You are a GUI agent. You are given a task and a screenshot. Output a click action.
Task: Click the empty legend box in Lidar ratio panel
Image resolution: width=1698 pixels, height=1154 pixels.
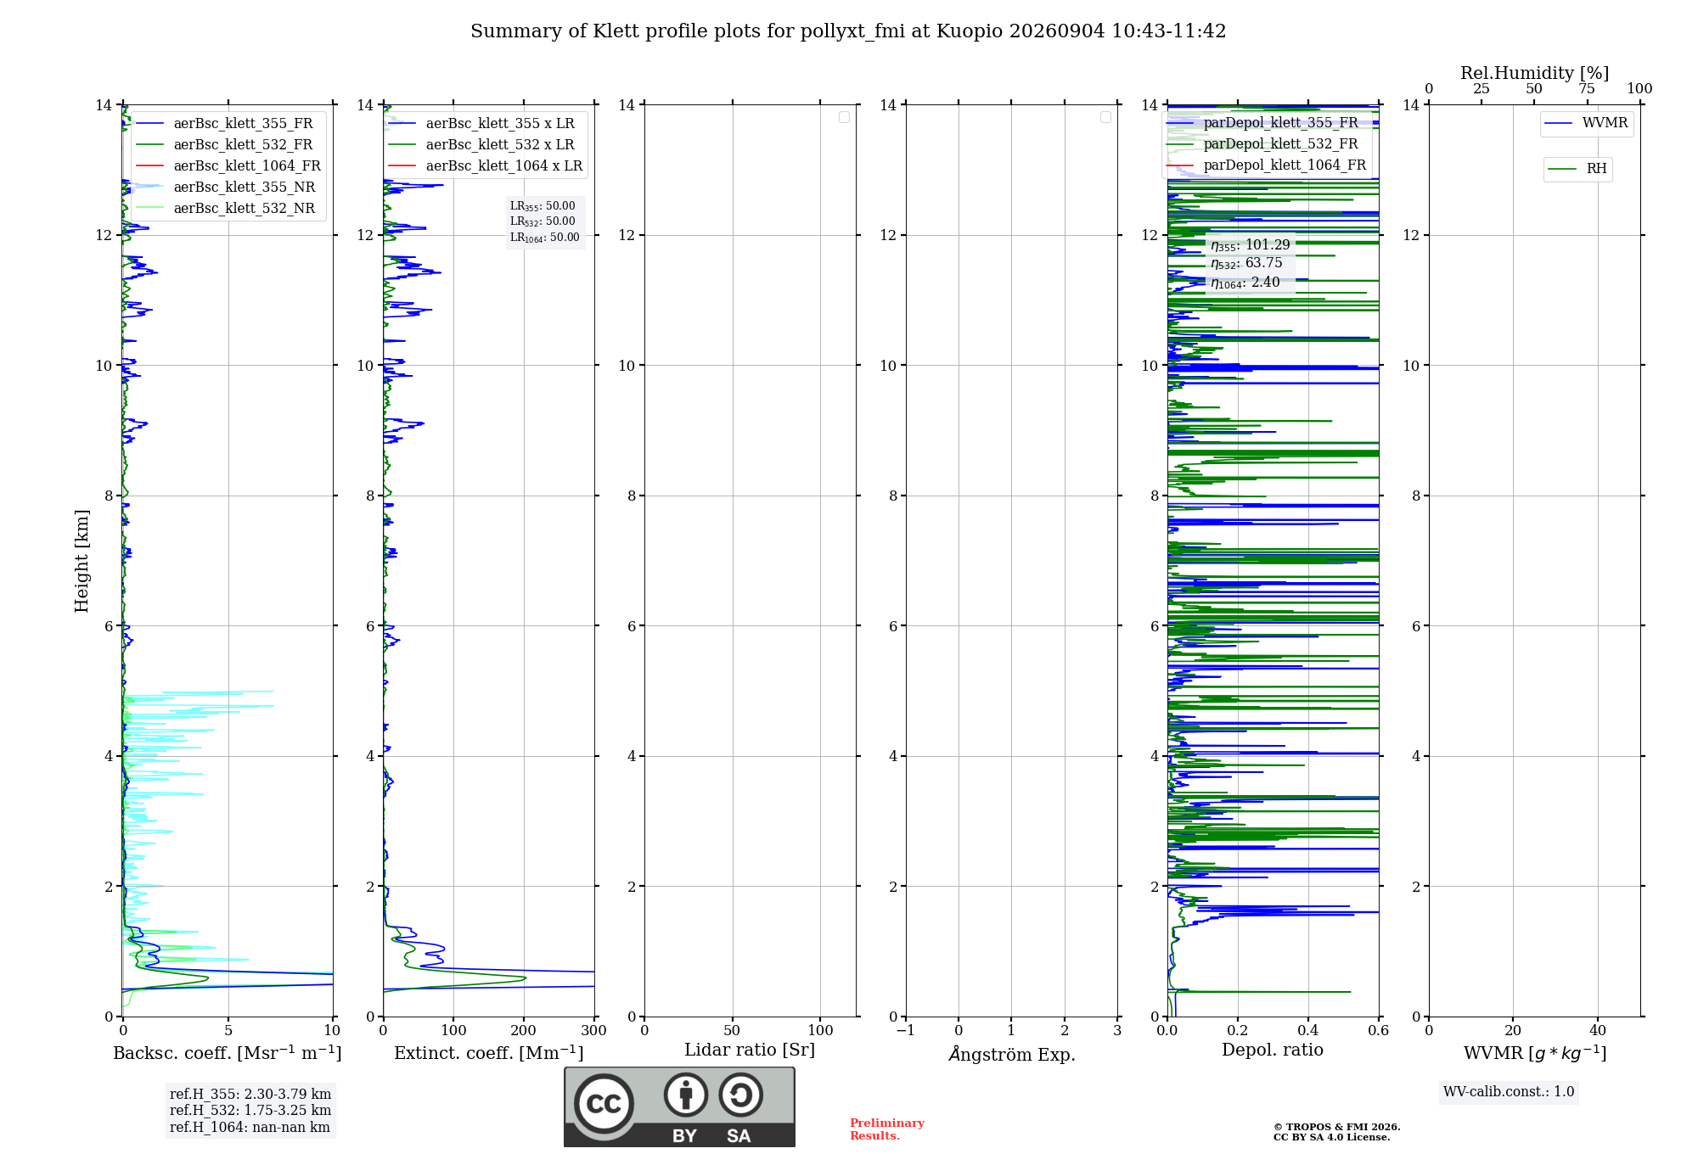[x=844, y=117]
